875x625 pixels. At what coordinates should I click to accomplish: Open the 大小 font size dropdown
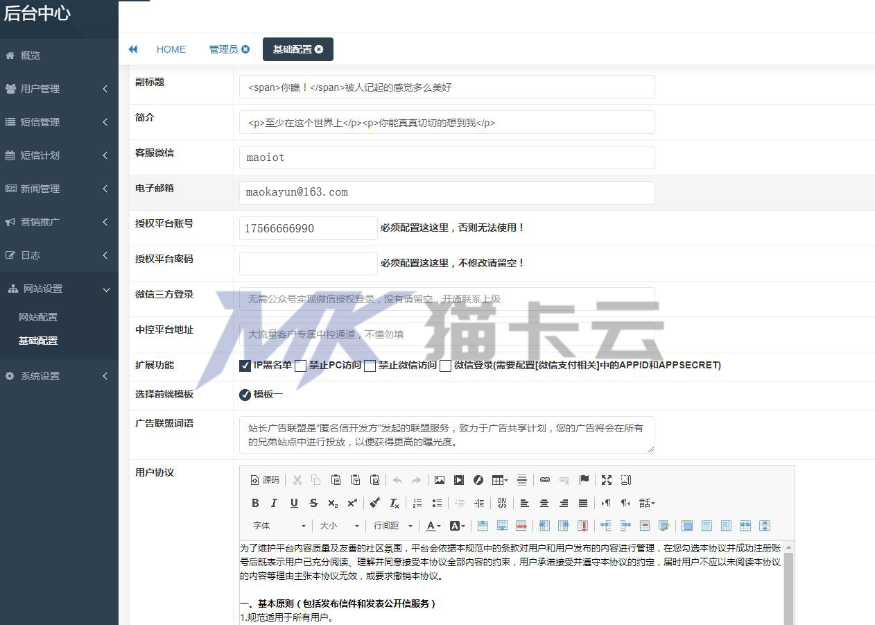339,526
